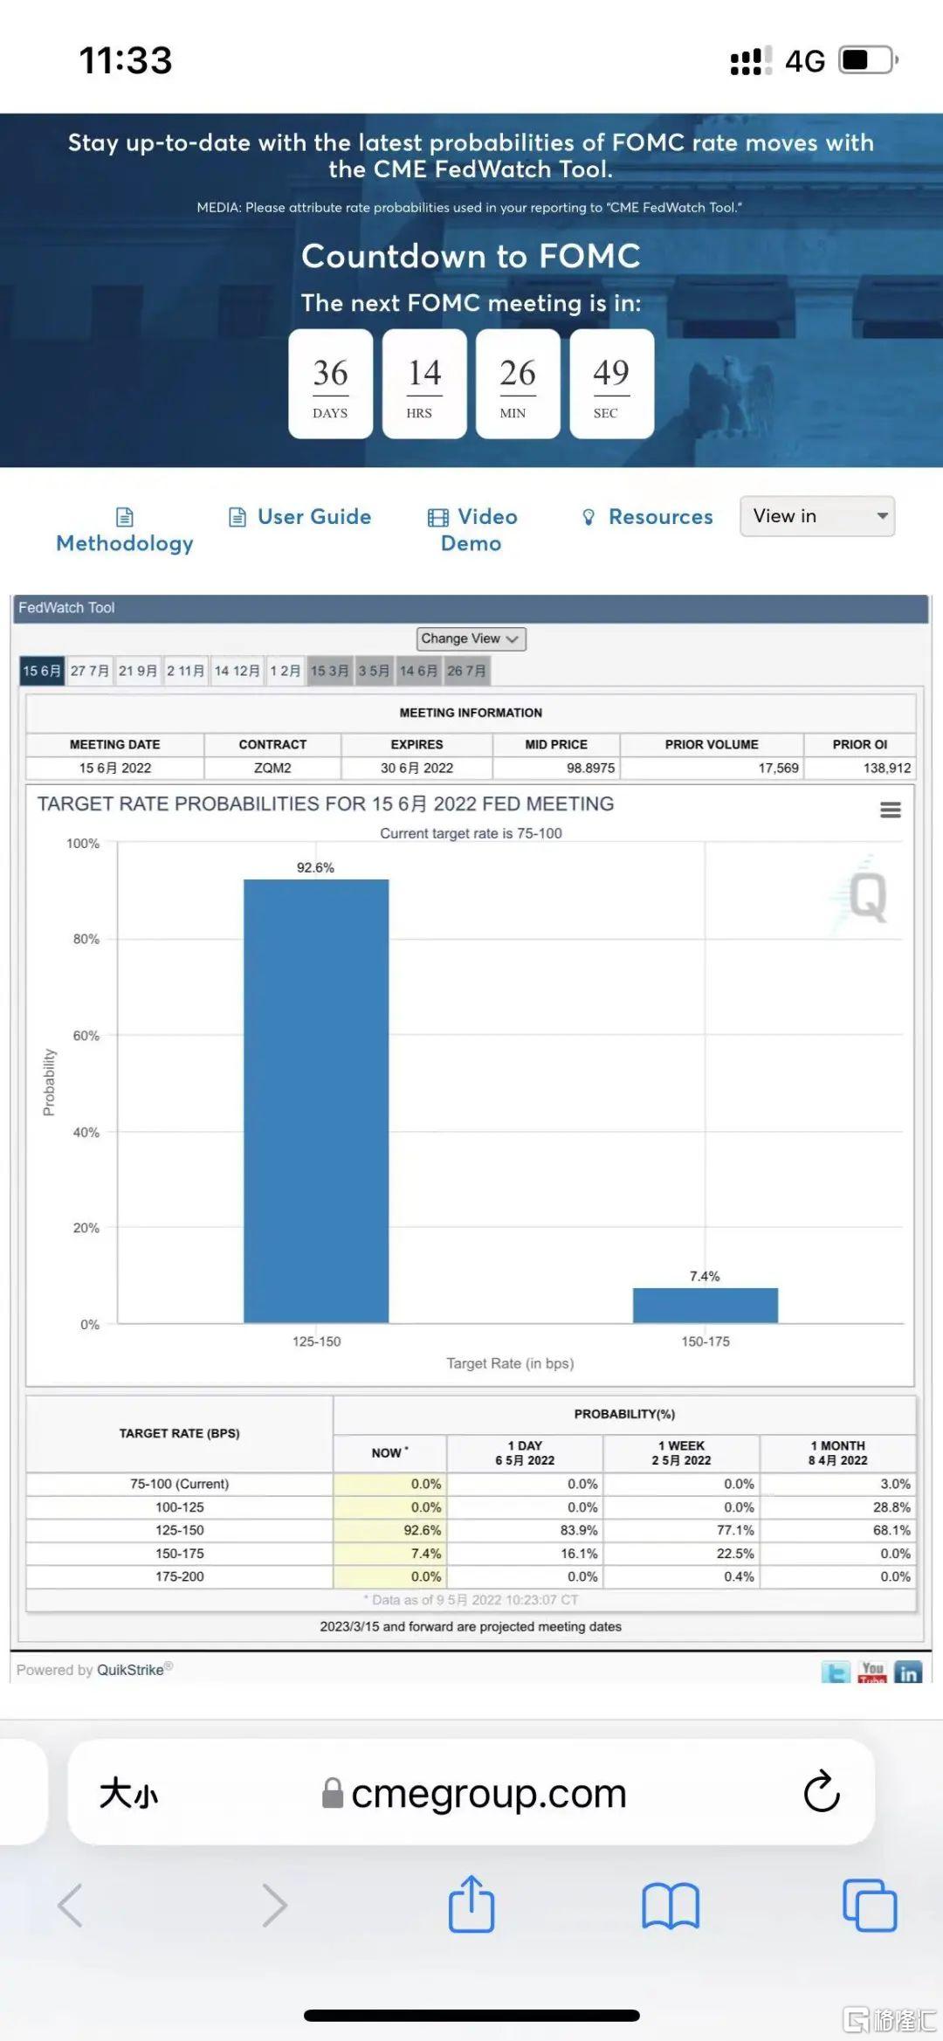Open the chart hamburger context menu
The height and width of the screenshot is (2041, 943).
click(890, 810)
